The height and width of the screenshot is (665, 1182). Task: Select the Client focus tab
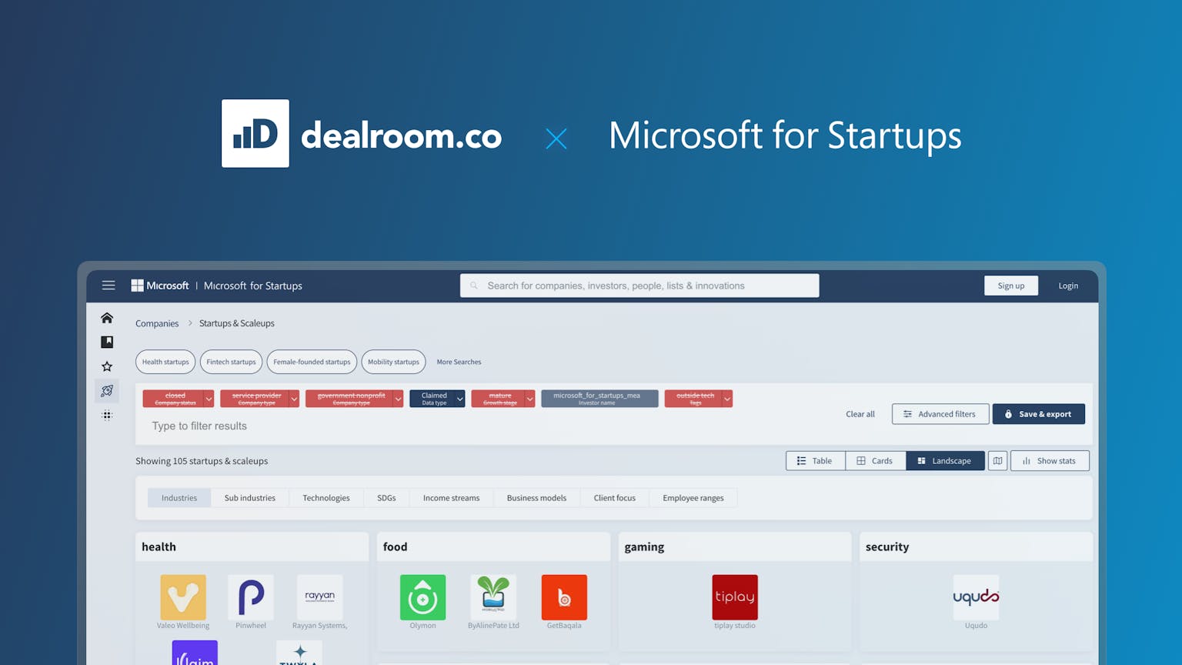pyautogui.click(x=615, y=498)
